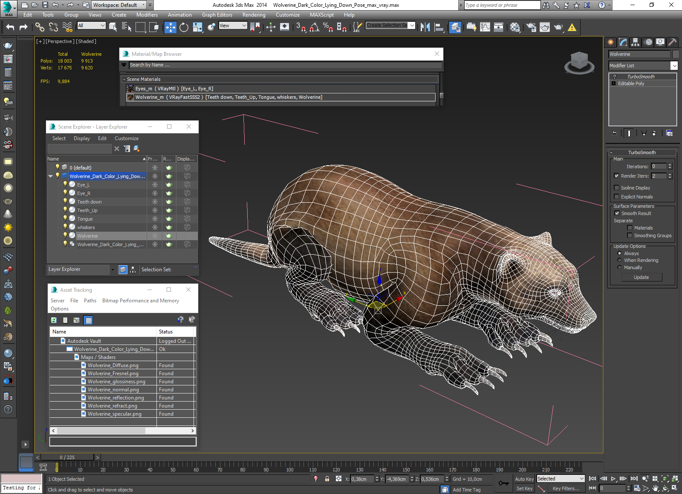Open the Hierarchy panel tab
This screenshot has height=494, width=682.
click(636, 42)
